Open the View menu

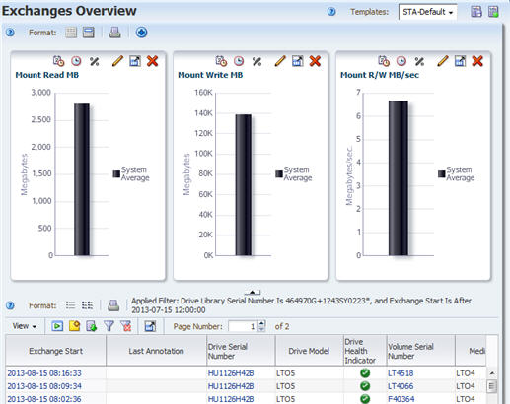(24, 326)
